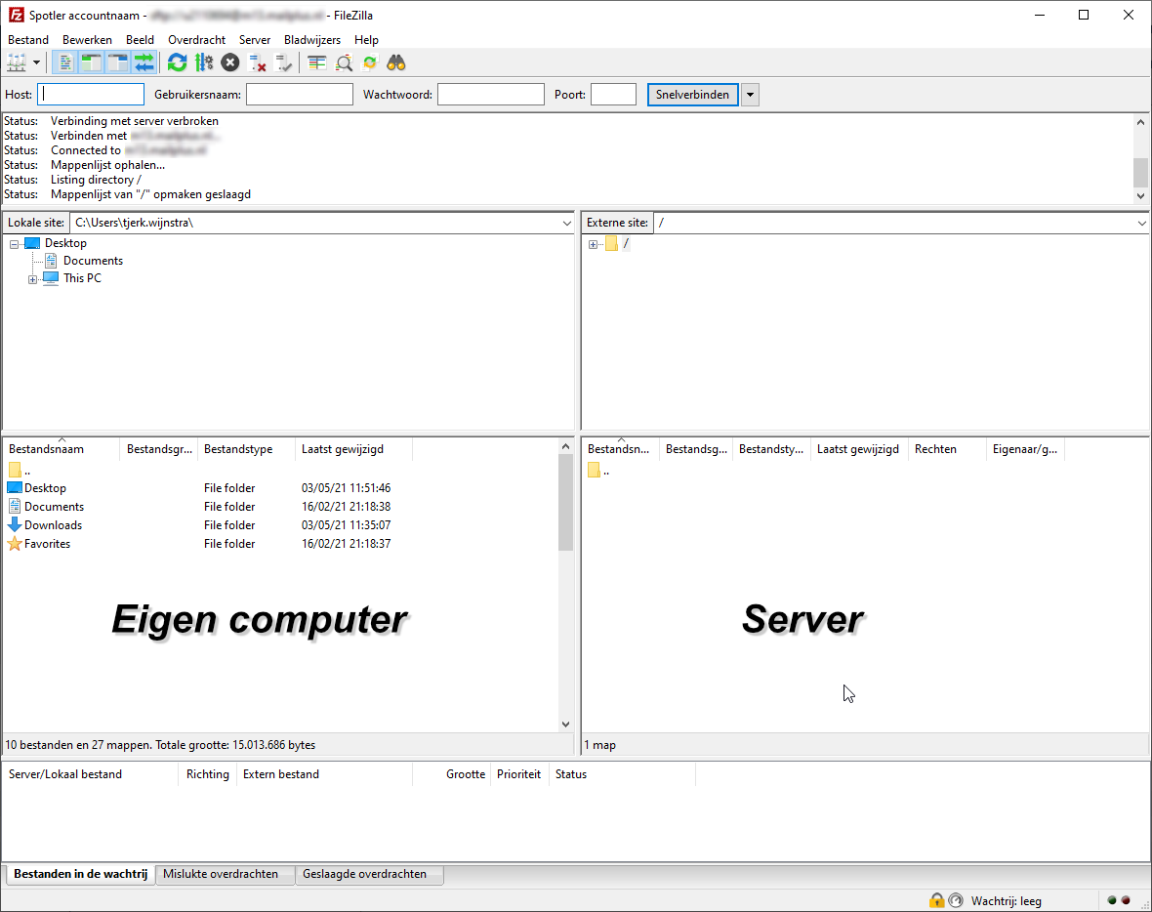Expand the This PC tree item
Image resolution: width=1152 pixels, height=912 pixels.
pyautogui.click(x=32, y=278)
